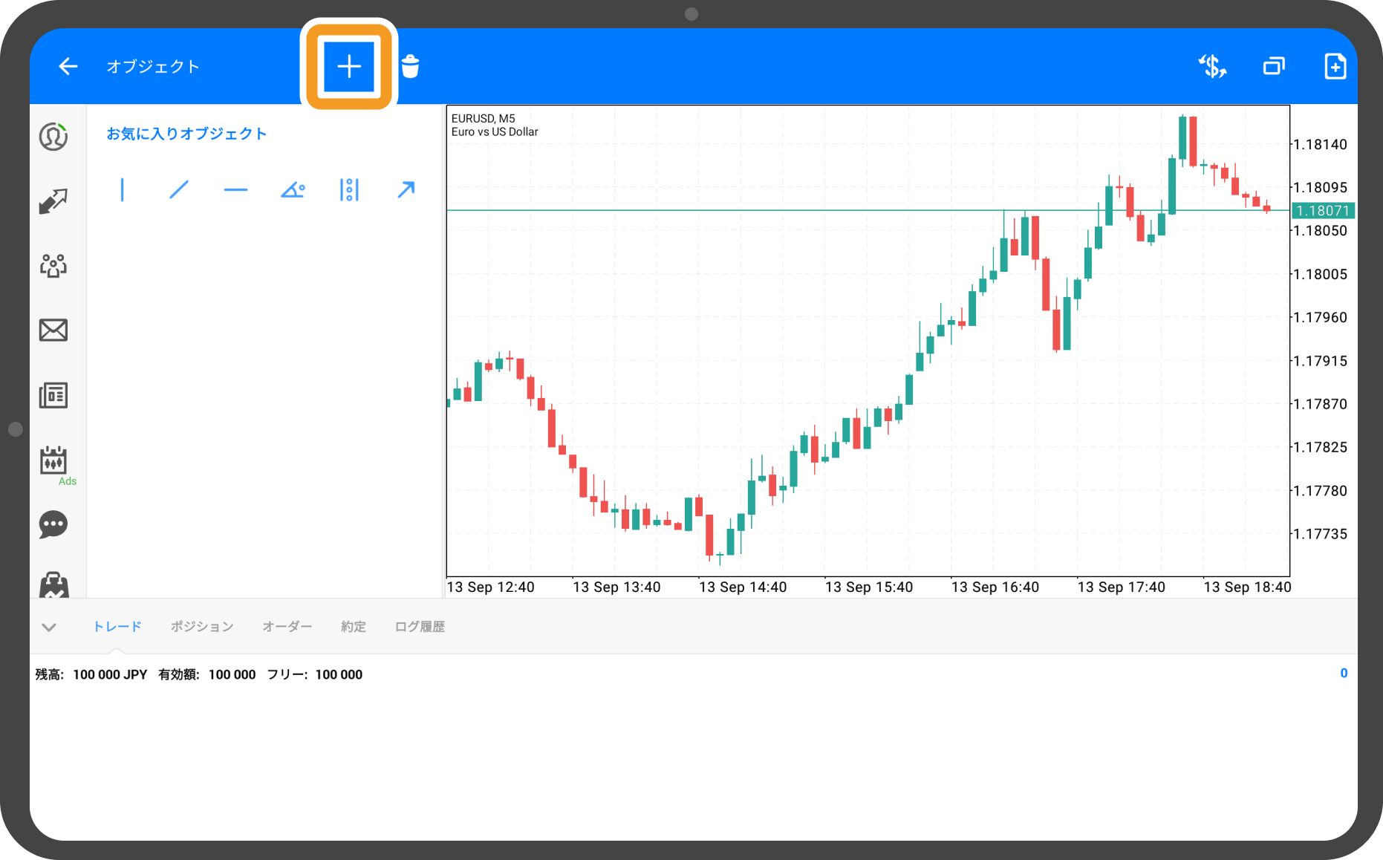This screenshot has width=1383, height=860.
Task: Open the new order dollar icon
Action: click(1212, 67)
